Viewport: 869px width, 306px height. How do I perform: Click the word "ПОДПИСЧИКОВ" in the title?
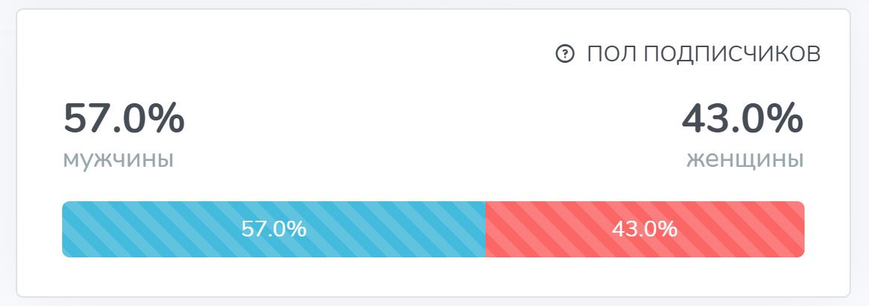pyautogui.click(x=732, y=54)
